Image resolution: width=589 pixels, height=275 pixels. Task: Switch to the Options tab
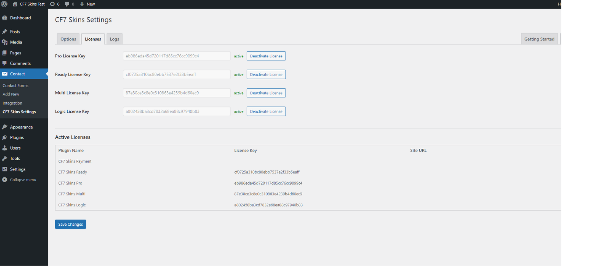point(68,39)
